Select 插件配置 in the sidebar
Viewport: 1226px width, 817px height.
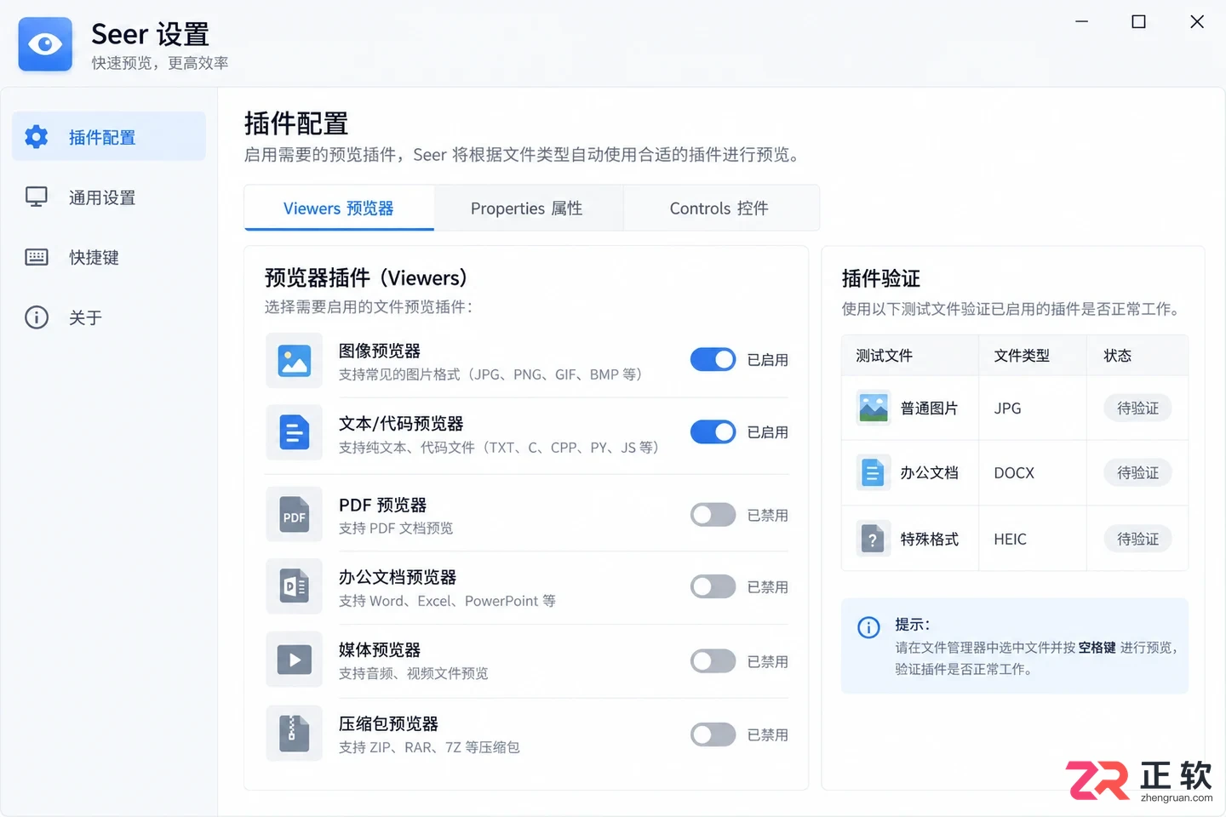pyautogui.click(x=109, y=136)
